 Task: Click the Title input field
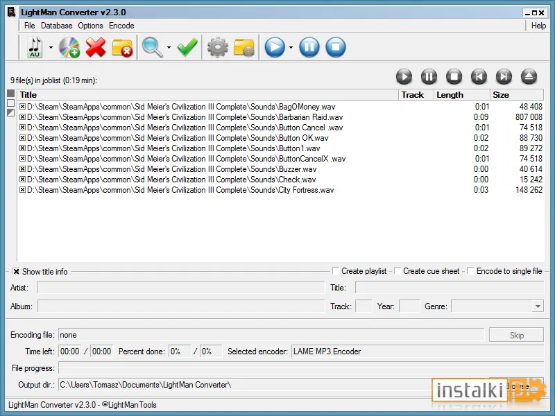pyautogui.click(x=450, y=288)
